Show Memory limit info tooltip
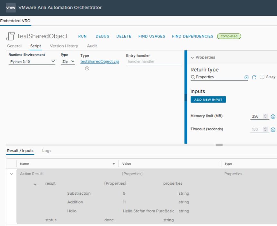 273,117
